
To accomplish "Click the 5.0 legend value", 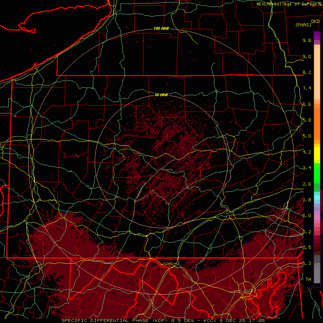I will point(307,136).
